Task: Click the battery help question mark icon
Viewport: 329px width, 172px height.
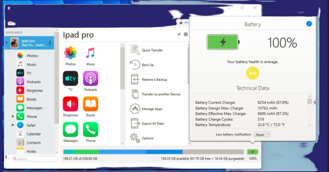Action: [309, 24]
